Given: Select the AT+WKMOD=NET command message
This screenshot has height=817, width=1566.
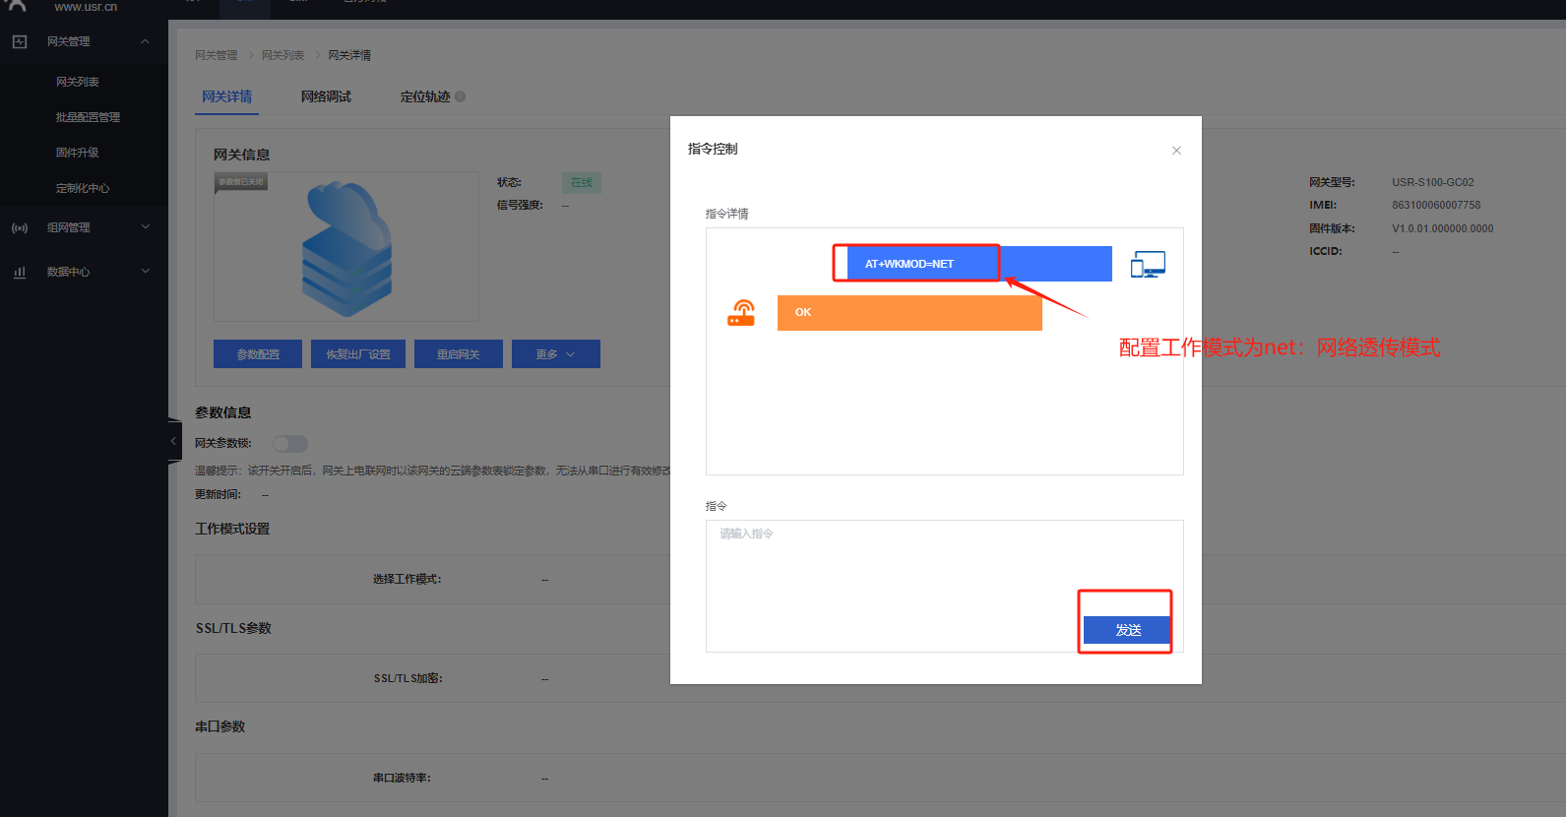Looking at the screenshot, I should coord(909,264).
